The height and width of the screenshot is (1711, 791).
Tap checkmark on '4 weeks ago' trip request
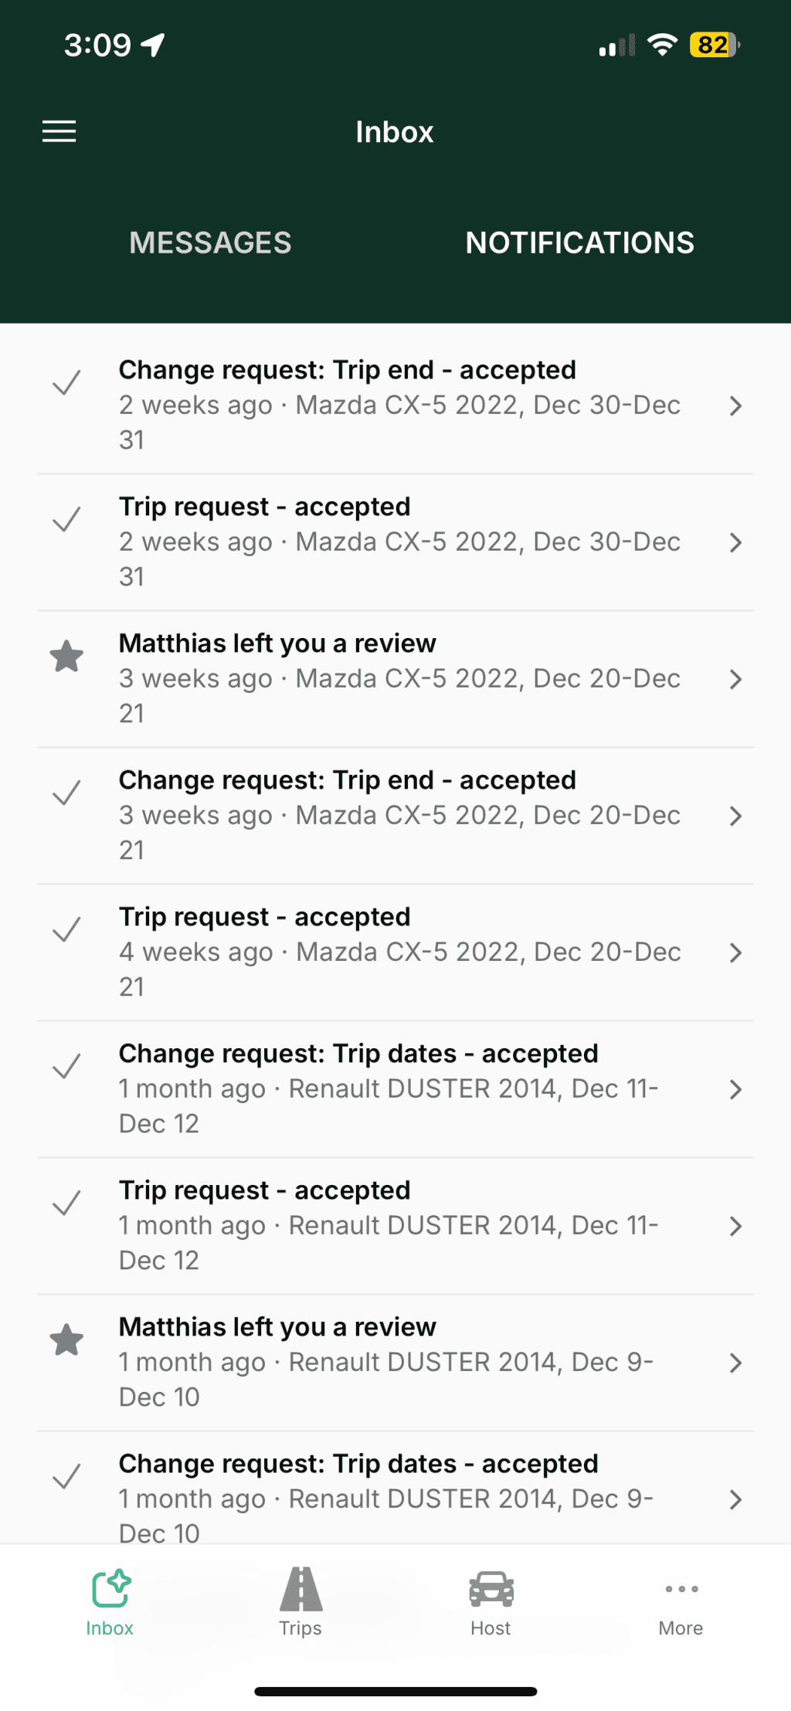pos(66,930)
